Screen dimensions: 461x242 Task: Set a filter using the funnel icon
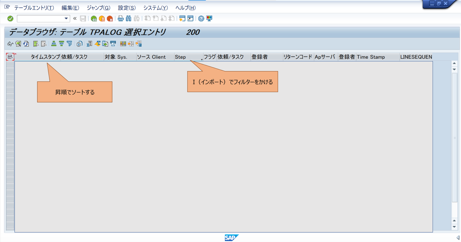pos(69,44)
